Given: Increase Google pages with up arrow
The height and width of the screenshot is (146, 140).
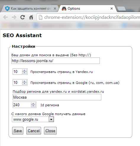Looking at the screenshot, I should click(x=24, y=81).
